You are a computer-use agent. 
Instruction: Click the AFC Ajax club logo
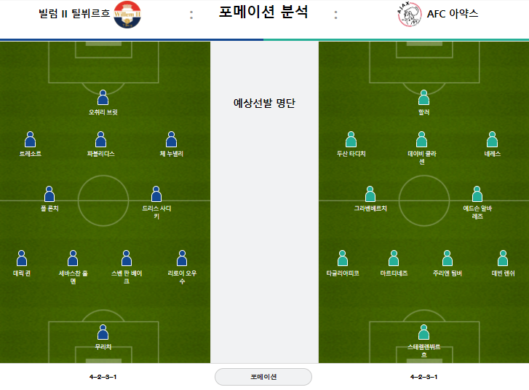(409, 14)
